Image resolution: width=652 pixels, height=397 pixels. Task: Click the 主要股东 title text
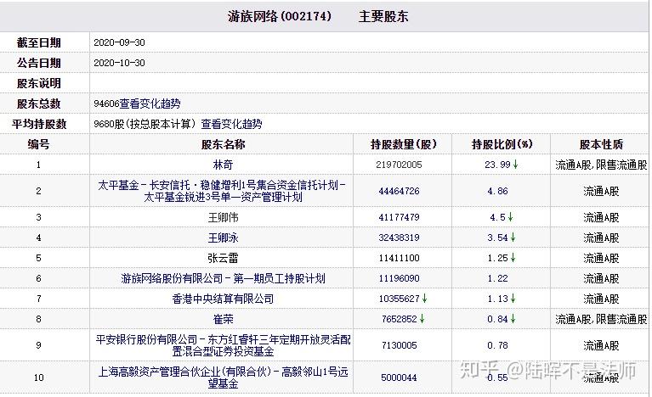(x=383, y=16)
